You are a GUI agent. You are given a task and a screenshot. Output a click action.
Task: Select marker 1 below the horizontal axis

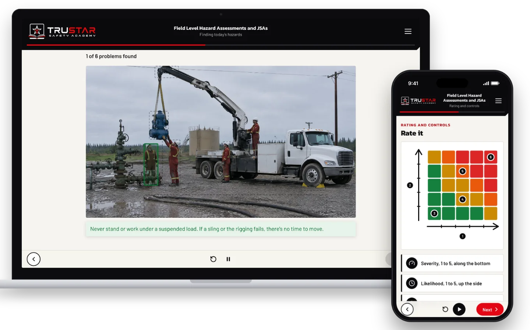pos(463,236)
